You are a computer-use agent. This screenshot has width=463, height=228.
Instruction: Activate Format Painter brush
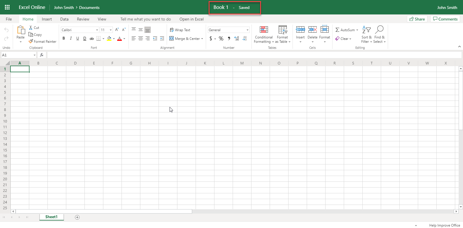coord(31,41)
